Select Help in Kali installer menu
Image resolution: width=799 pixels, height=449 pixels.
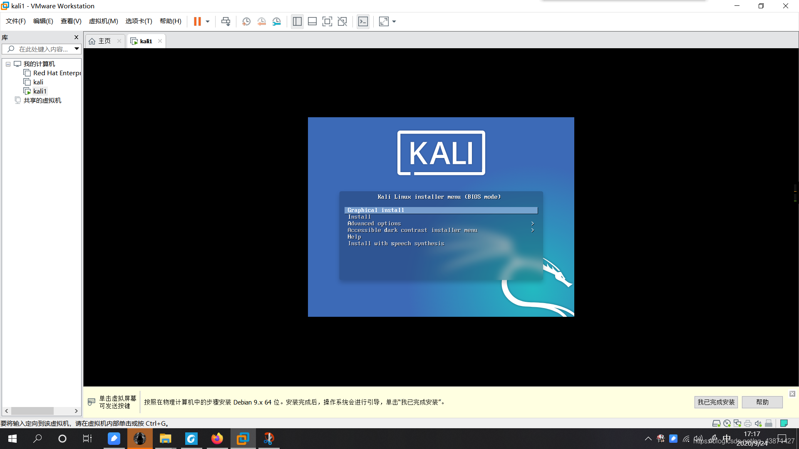441,237
